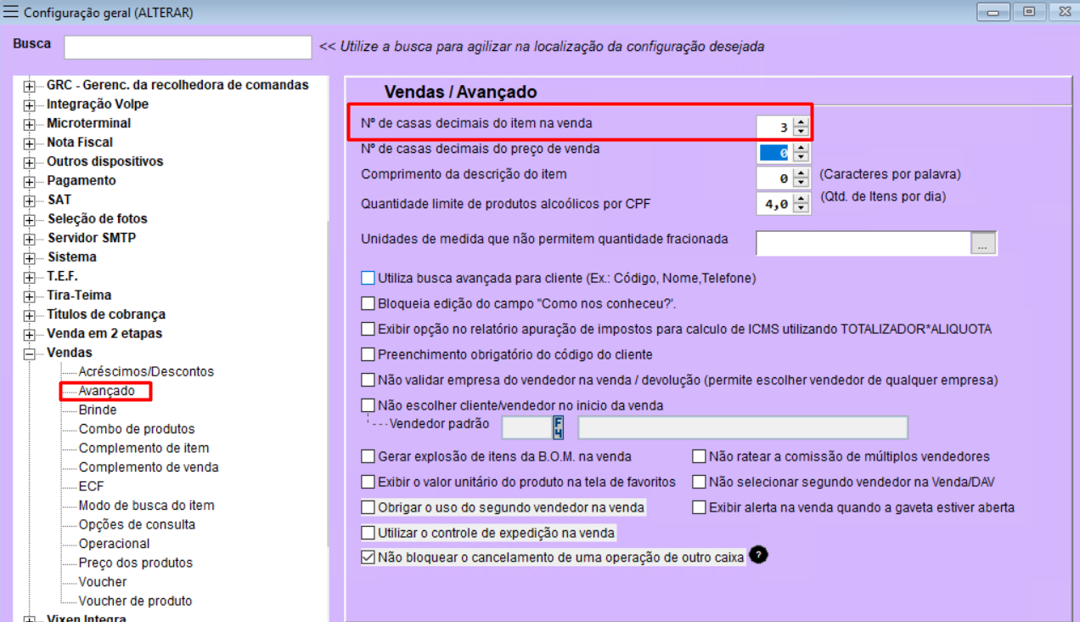This screenshot has width=1080, height=622.
Task: Check Exibir opção no relatório apuração de impostos
Action: [x=368, y=329]
